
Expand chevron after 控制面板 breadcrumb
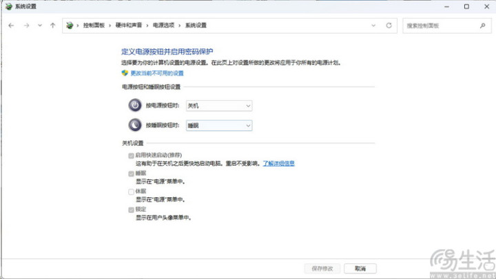tap(110, 25)
